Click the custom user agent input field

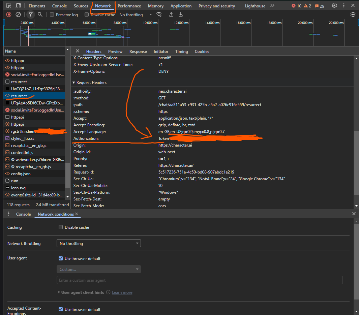point(200,280)
